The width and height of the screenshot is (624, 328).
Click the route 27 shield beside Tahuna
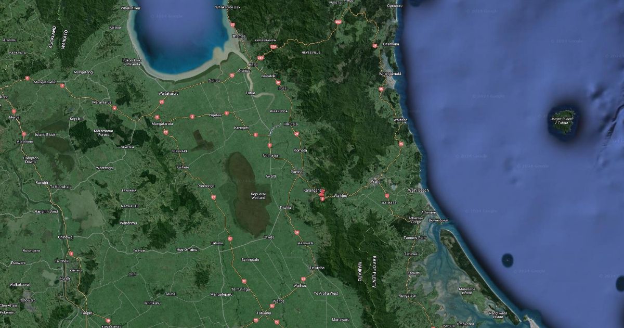pyautogui.click(x=230, y=239)
